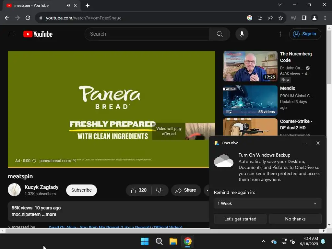Open media controls icon in Chrome toolbar
This screenshot has height=249, width=332.
point(293,18)
